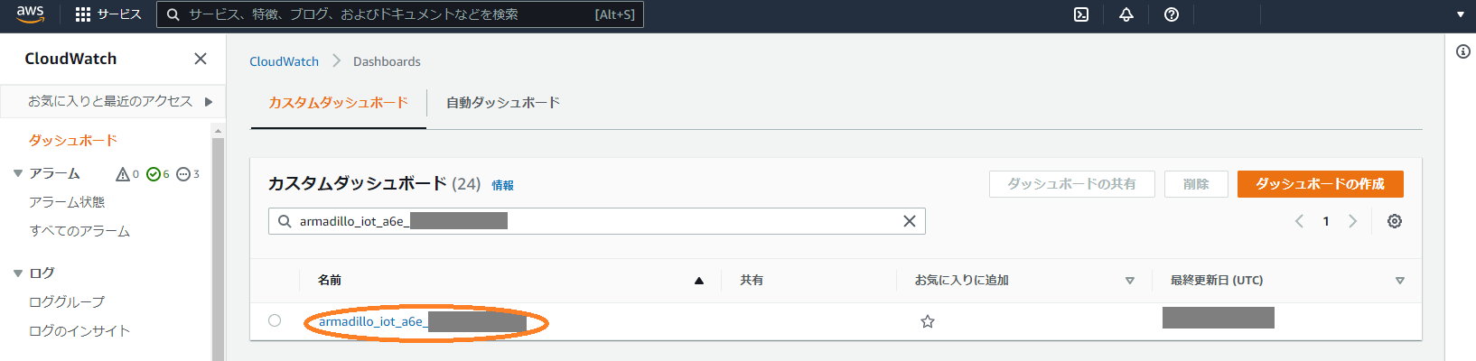
Task: Switch to 自動ダッシュボード tab
Action: 503,103
